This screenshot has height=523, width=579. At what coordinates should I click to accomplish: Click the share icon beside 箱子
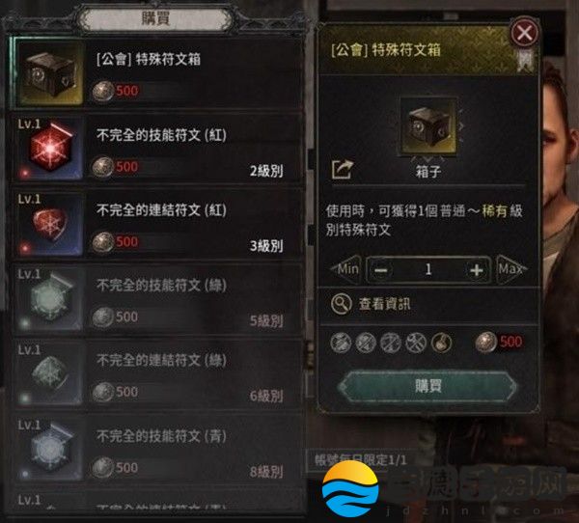click(343, 170)
